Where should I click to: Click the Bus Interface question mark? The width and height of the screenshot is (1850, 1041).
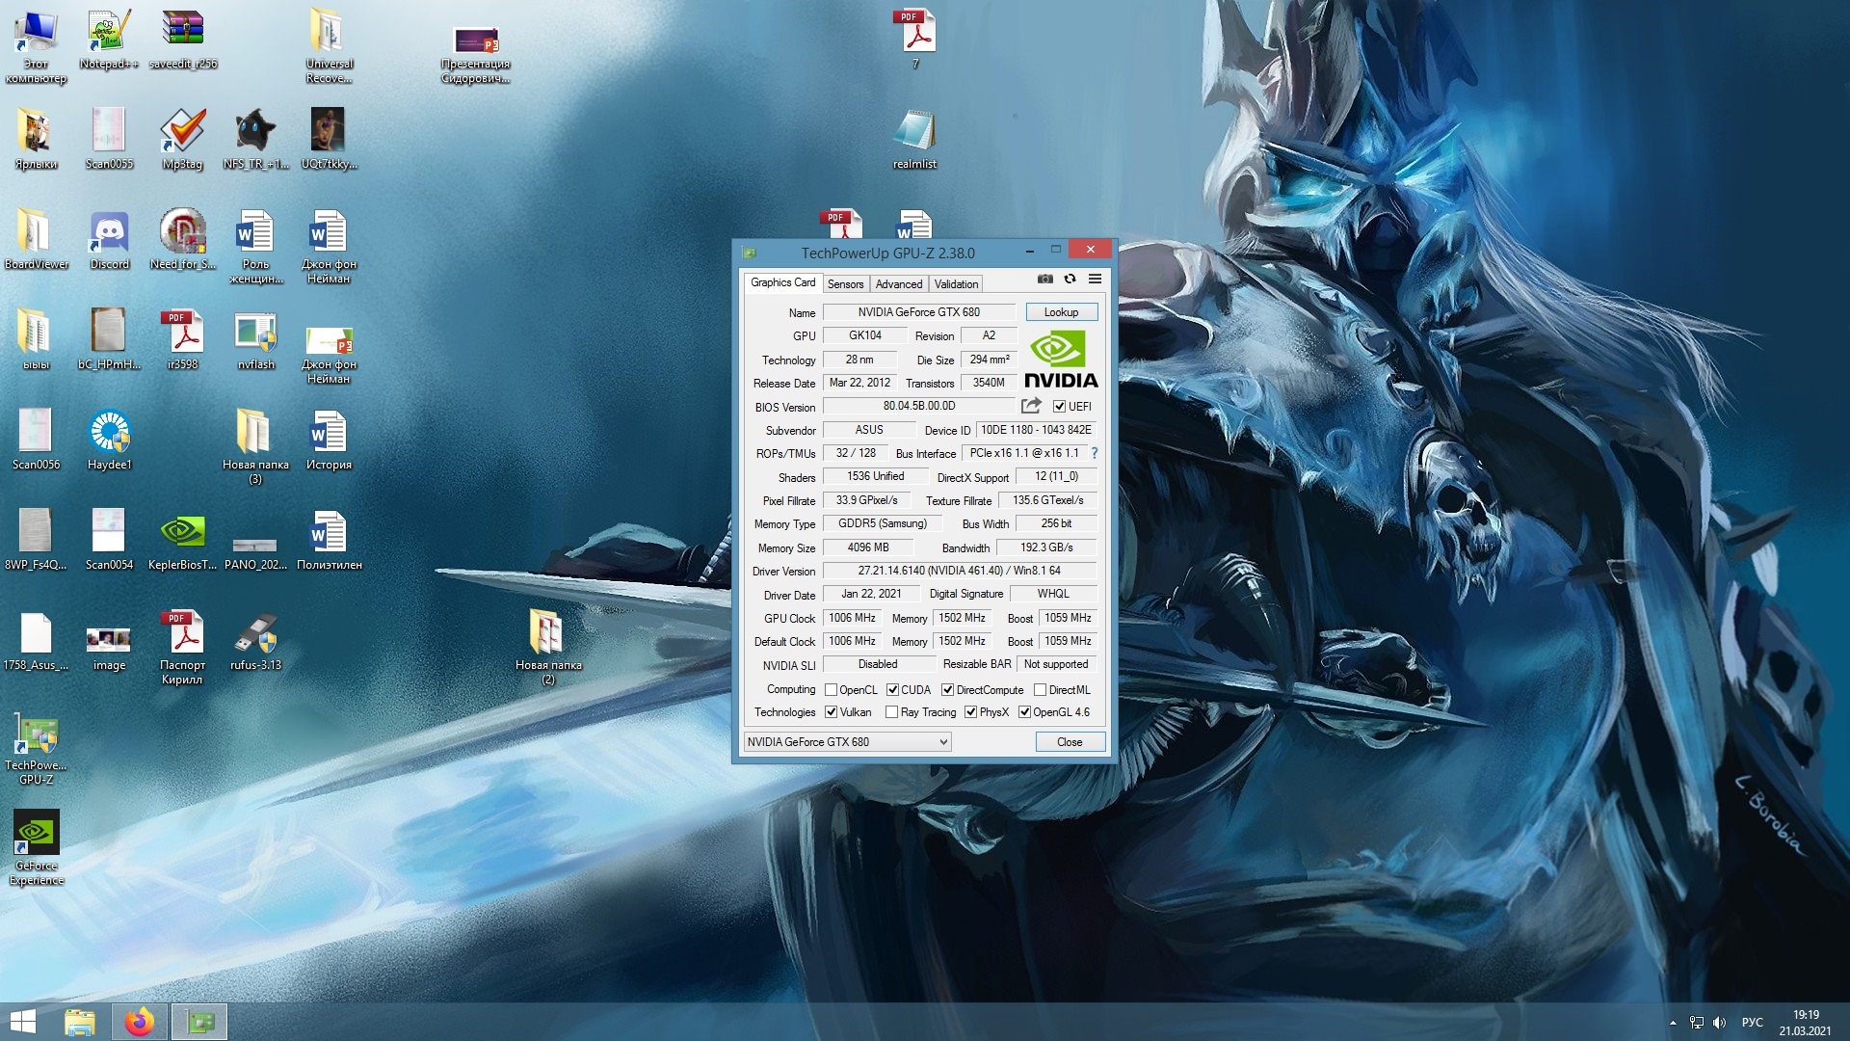[1094, 453]
